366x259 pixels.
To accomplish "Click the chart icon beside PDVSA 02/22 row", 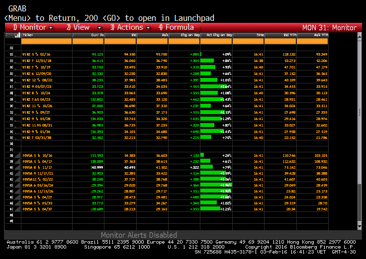I will [17, 179].
